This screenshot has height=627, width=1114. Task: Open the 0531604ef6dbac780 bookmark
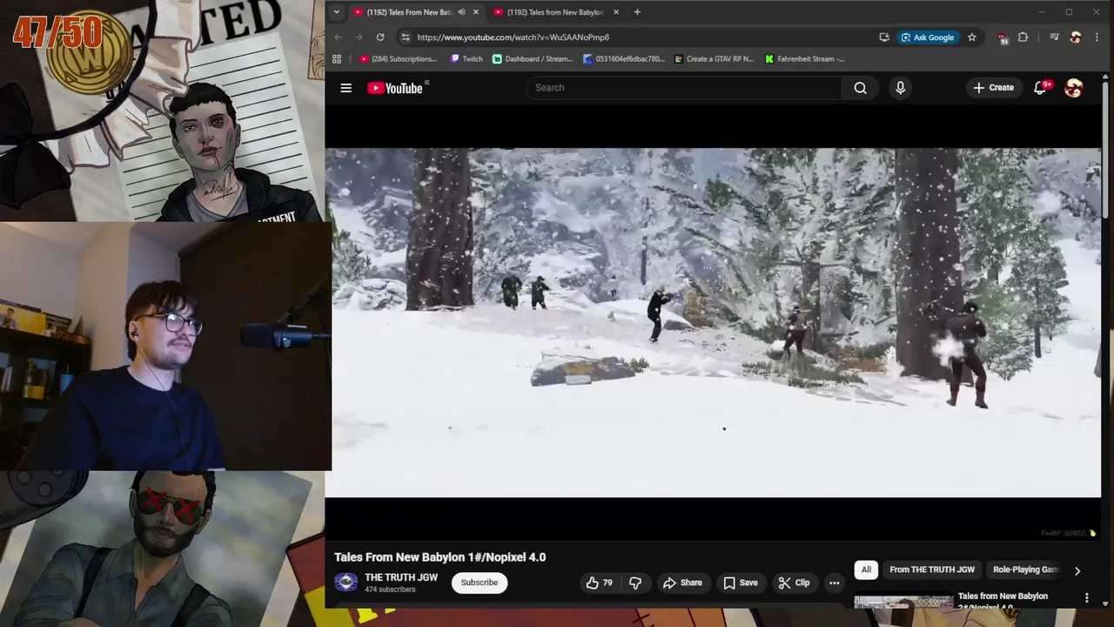click(x=624, y=59)
